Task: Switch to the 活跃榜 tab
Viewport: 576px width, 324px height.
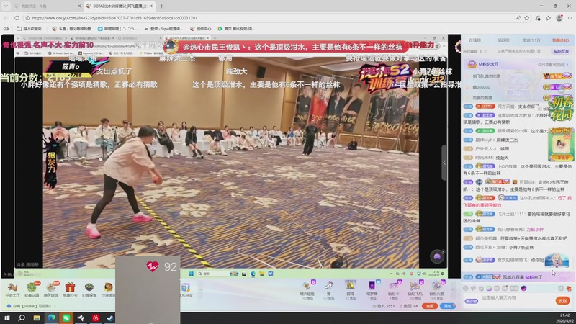Action: click(x=503, y=40)
